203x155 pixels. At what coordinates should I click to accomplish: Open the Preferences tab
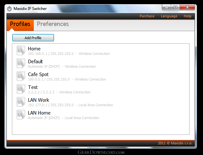[53, 24]
